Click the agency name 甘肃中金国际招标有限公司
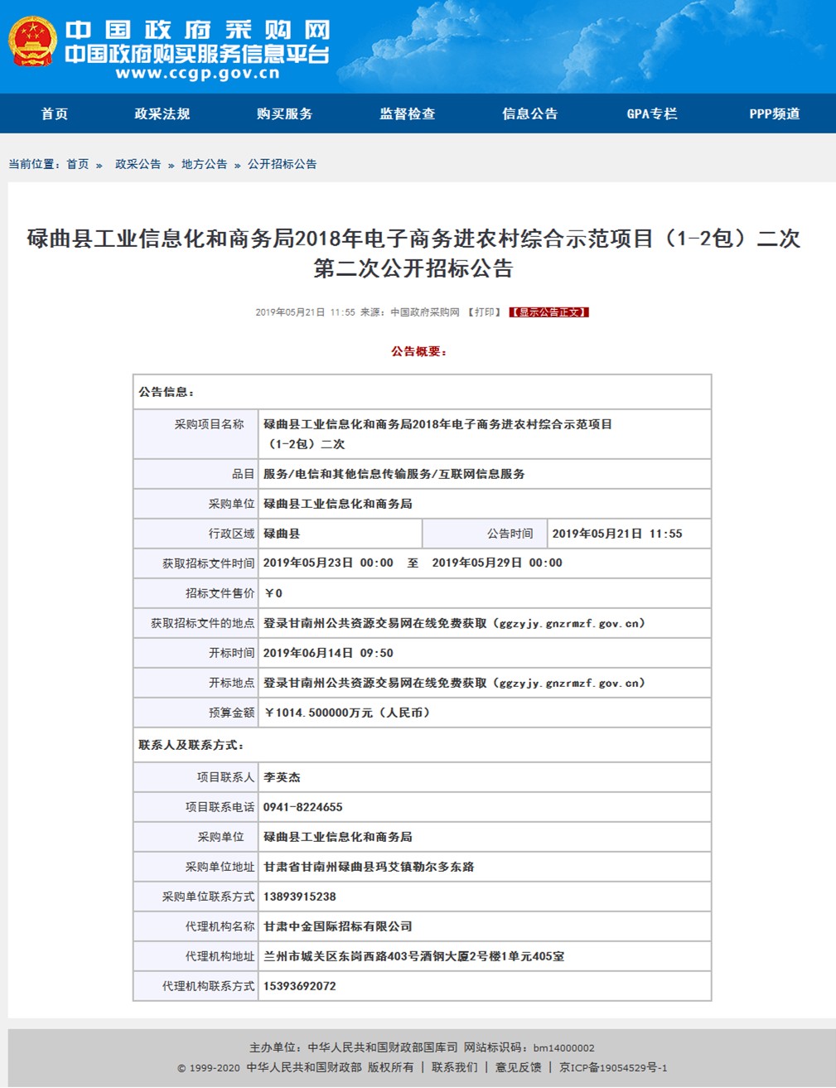This screenshot has width=836, height=1088. click(337, 926)
